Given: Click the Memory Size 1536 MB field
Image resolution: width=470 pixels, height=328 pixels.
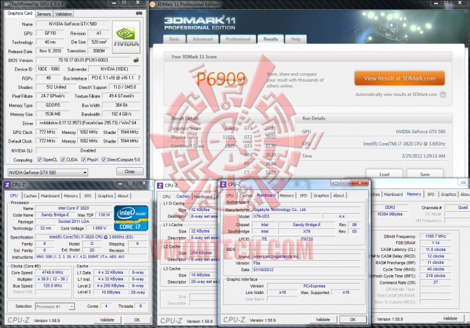Looking at the screenshot, I should [x=53, y=114].
